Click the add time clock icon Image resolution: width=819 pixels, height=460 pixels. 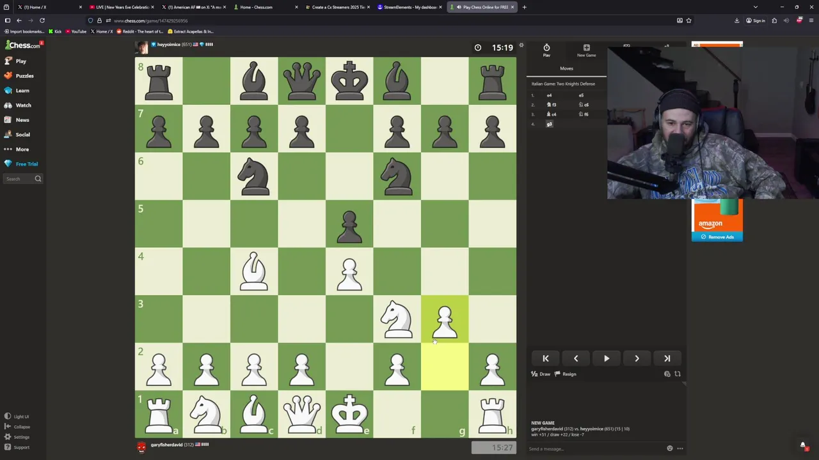(667, 374)
